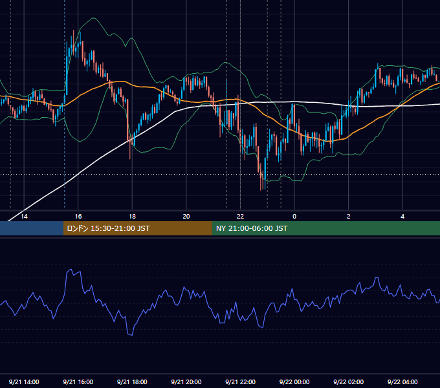Screen dimensions: 440x388
Task: Click the blue session band before London
Action: pyautogui.click(x=32, y=228)
